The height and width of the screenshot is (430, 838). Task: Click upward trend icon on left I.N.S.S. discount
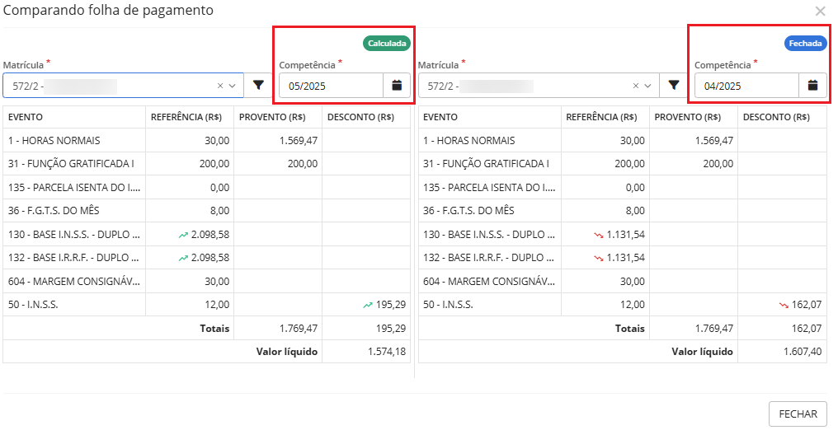[368, 305]
